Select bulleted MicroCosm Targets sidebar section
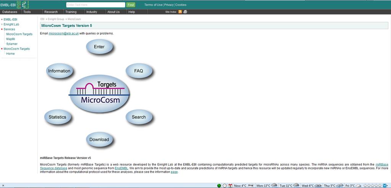Screen dimensions: 391x188 pos(16,49)
